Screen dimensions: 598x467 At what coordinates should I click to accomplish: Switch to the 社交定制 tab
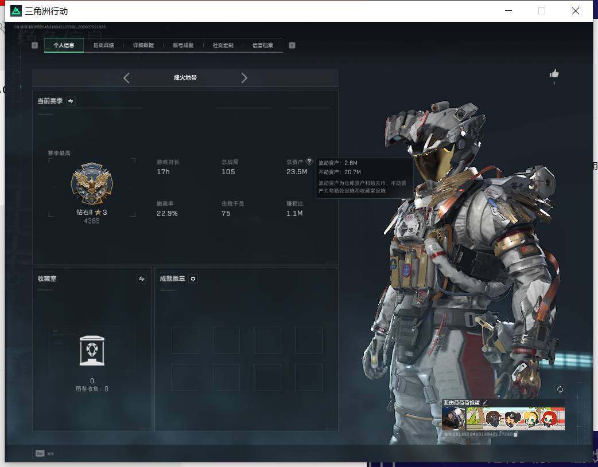coord(223,45)
